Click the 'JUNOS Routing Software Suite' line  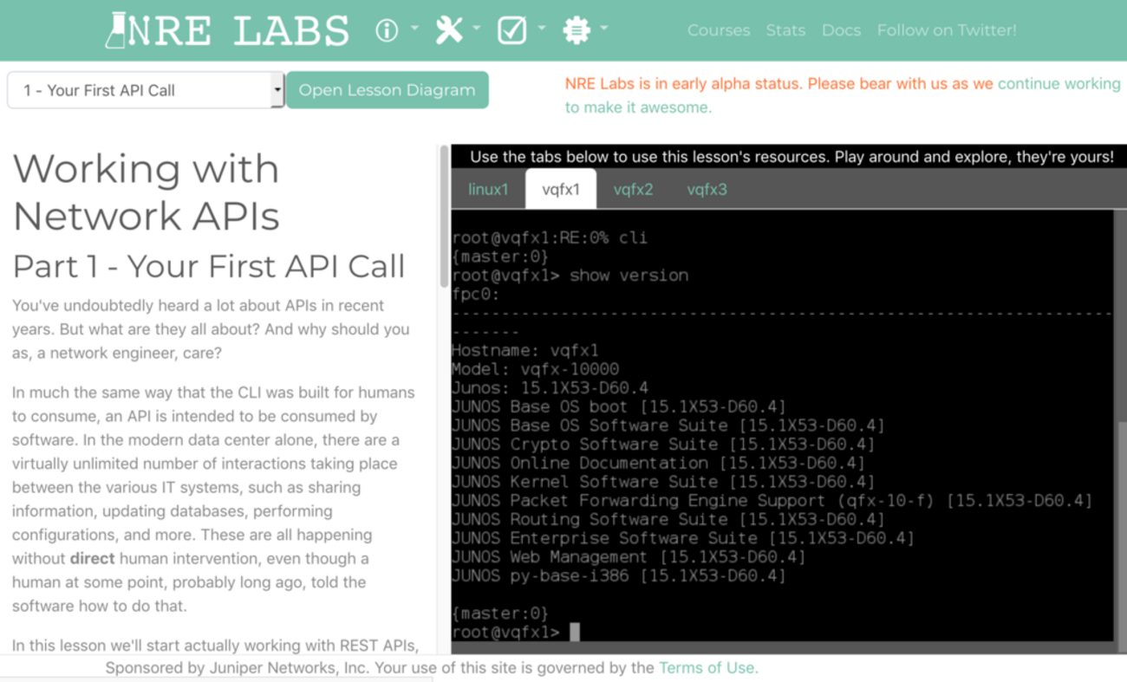click(x=668, y=520)
